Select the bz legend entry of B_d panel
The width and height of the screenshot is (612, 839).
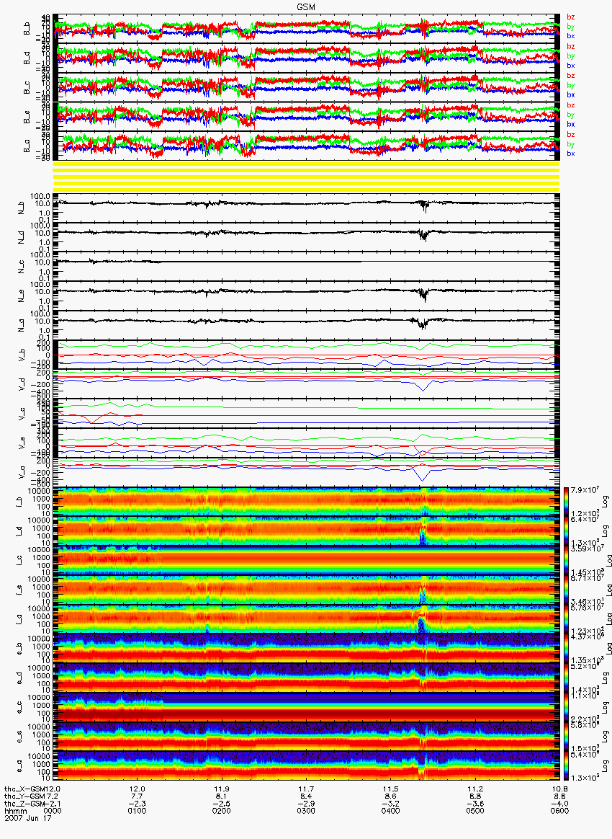(571, 47)
